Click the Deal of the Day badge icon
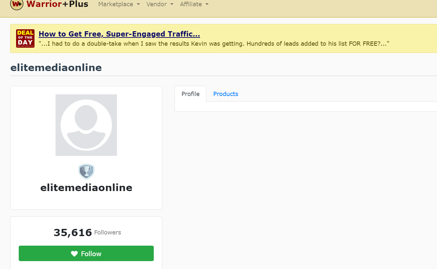This screenshot has width=437, height=269. point(25,38)
